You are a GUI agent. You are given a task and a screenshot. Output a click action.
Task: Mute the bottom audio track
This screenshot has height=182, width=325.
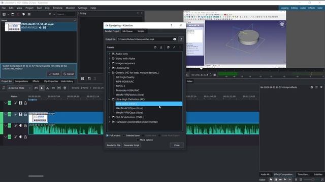[x=20, y=137]
